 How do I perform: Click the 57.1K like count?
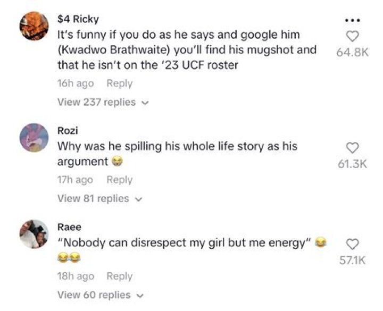click(352, 260)
